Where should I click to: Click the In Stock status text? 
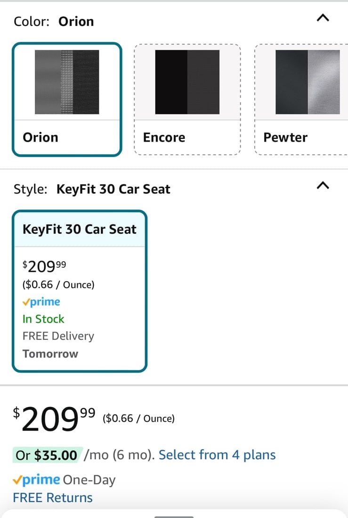click(x=43, y=319)
